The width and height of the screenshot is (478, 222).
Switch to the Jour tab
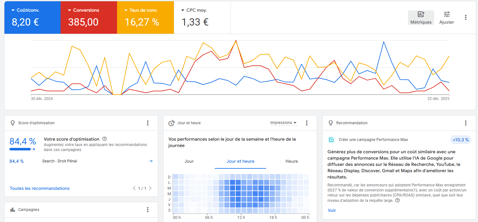189,161
